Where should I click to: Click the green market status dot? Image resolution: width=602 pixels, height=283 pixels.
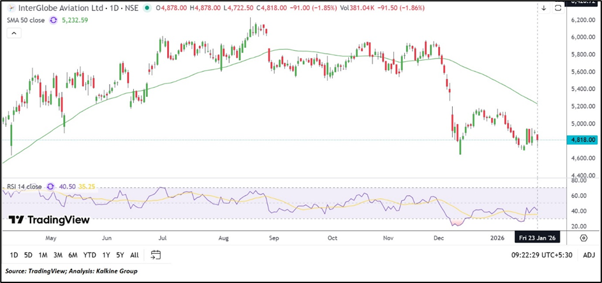(x=149, y=8)
